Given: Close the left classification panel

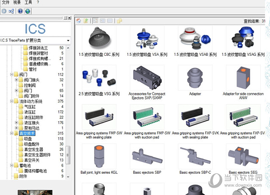Looking at the screenshot, I should [69, 18].
